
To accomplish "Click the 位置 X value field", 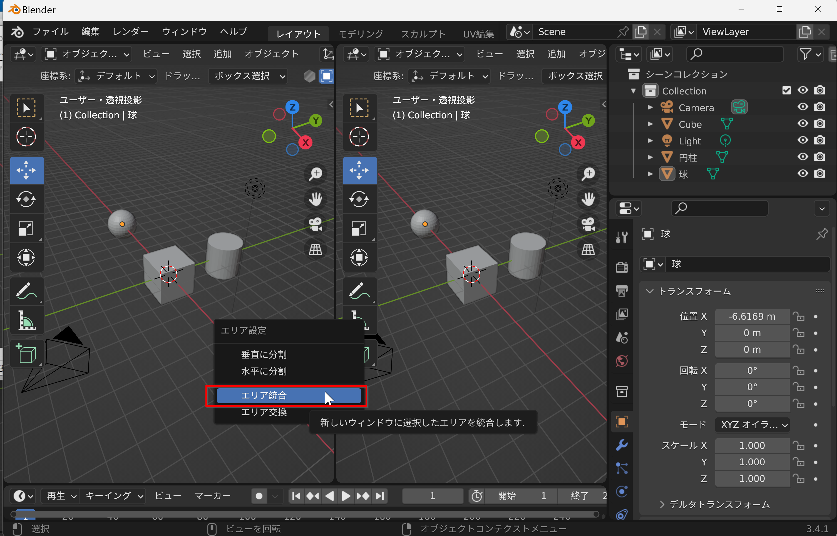I will coord(752,316).
